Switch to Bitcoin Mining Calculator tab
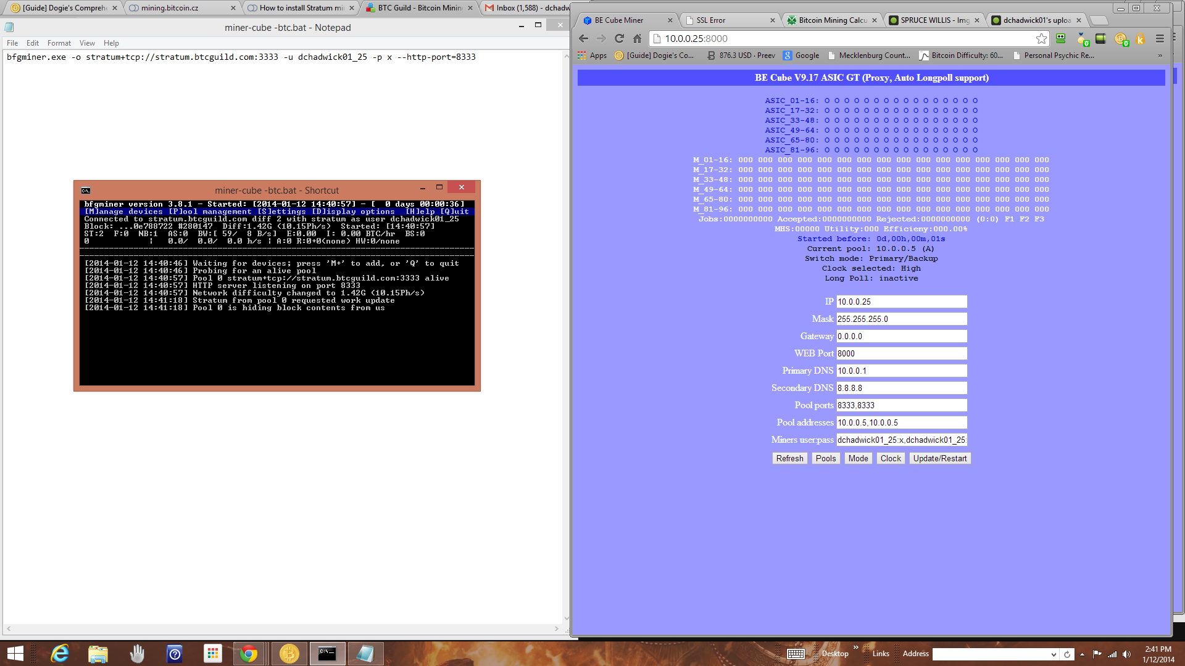This screenshot has width=1185, height=666. point(833,20)
